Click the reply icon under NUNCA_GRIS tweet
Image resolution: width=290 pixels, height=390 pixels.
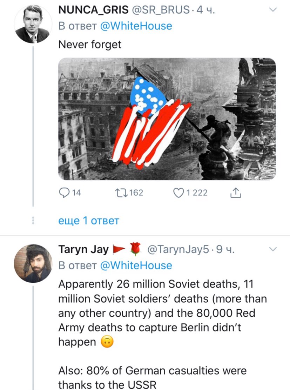[65, 193]
